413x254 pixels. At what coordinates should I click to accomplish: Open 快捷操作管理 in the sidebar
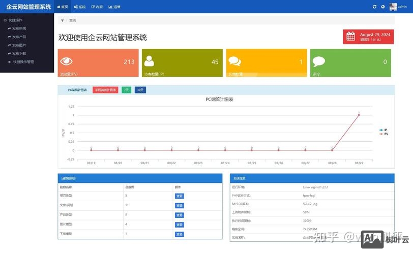21,62
